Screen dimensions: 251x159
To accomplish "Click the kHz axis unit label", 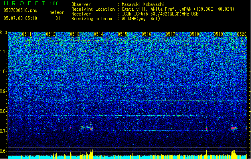I will pos(4,32).
